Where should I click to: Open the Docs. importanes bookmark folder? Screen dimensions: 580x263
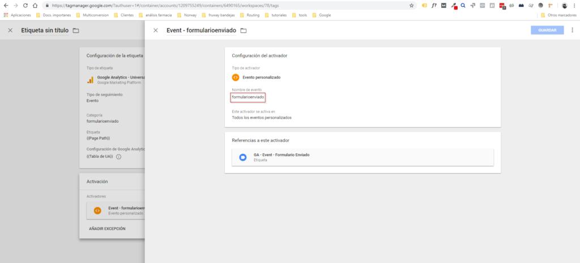pyautogui.click(x=53, y=15)
